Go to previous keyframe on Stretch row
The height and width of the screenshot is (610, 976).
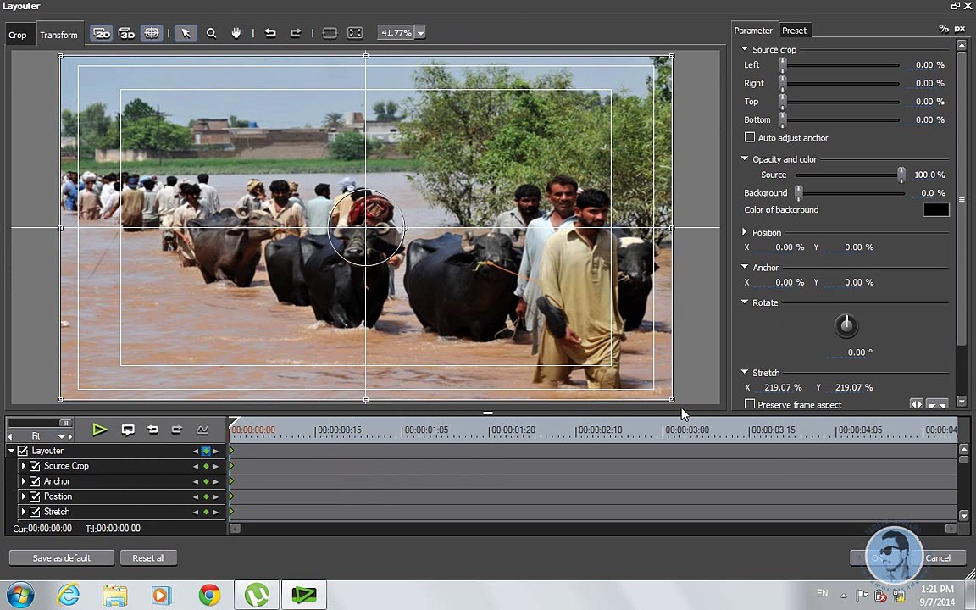point(196,513)
